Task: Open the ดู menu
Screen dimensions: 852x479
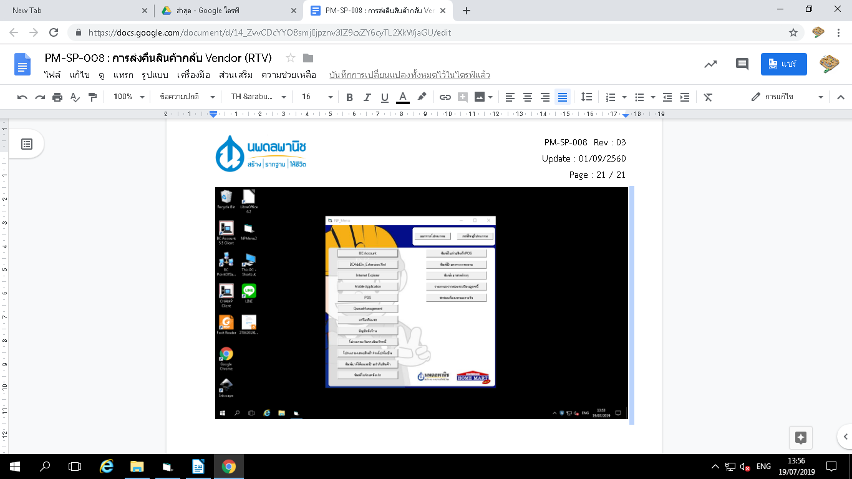Action: [101, 75]
